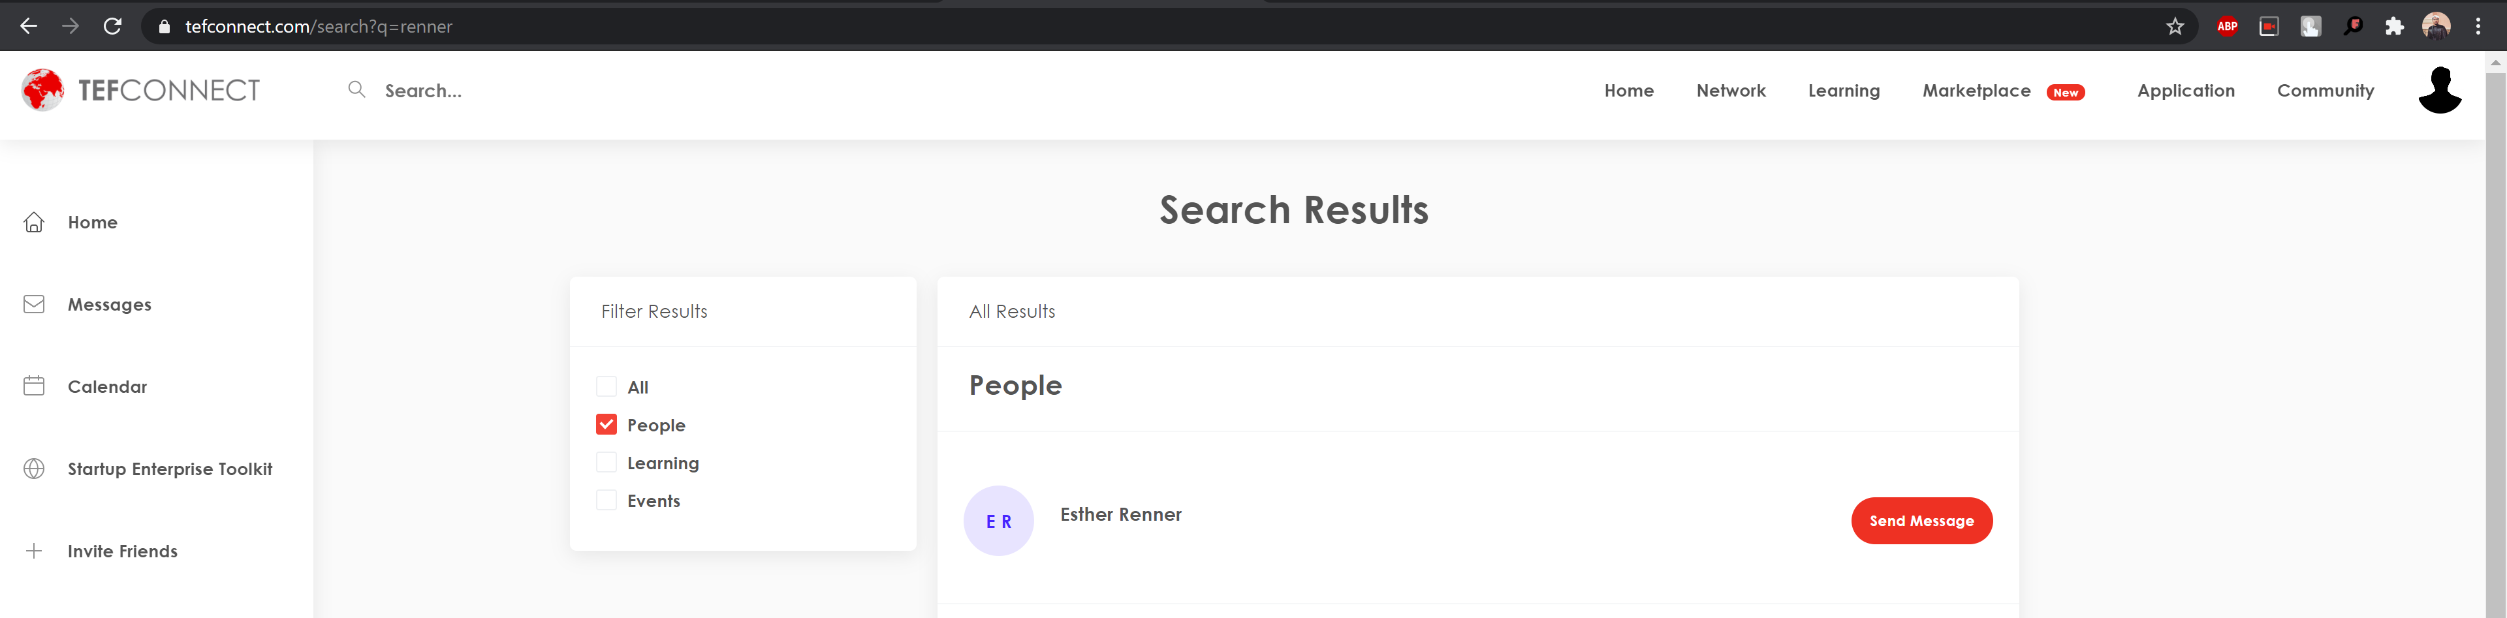The height and width of the screenshot is (618, 2507).
Task: Click the Startup Enterprise Toolkit globe icon
Action: [x=34, y=469]
